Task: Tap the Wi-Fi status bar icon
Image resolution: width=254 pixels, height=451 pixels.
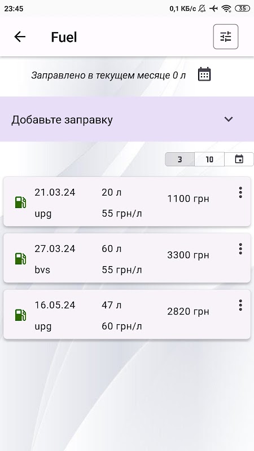Action: (227, 8)
